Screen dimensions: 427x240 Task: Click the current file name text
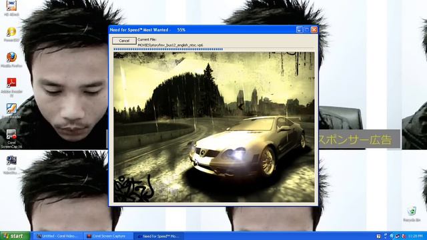(x=170, y=45)
